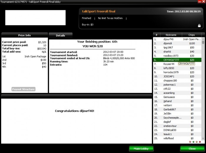Click 'Irish Open Package' 1st prize in Prize Info
This screenshot has height=153, width=206.
pyautogui.click(x=35, y=56)
